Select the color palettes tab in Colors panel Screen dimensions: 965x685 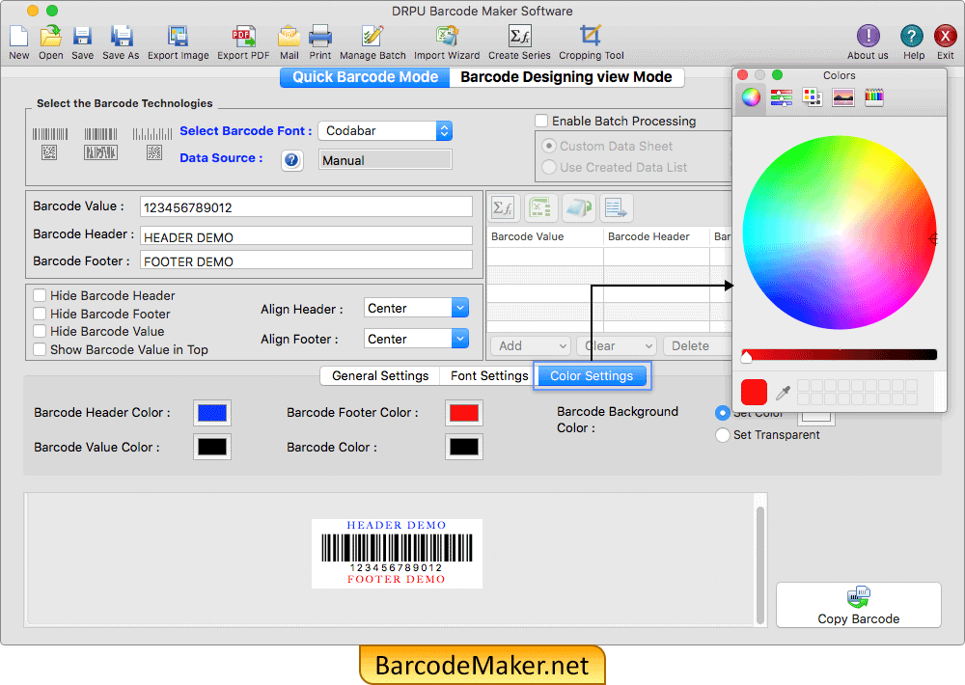[812, 97]
